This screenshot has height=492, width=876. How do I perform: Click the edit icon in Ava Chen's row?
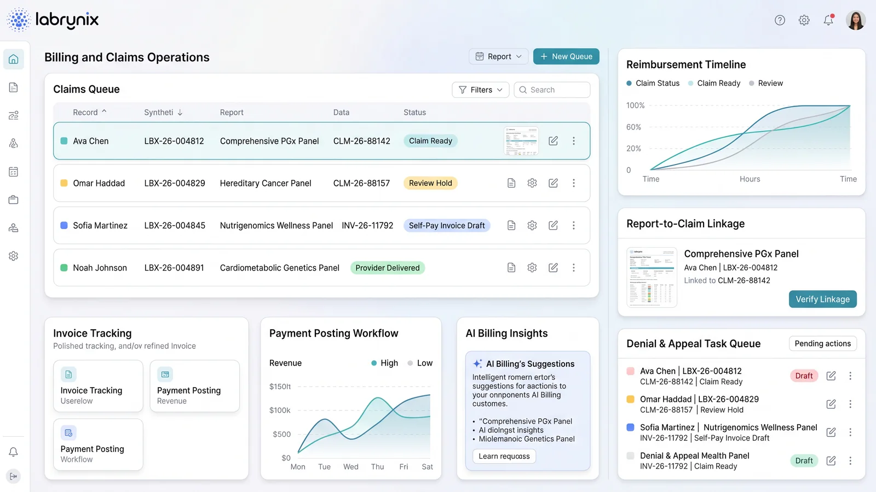tap(554, 141)
